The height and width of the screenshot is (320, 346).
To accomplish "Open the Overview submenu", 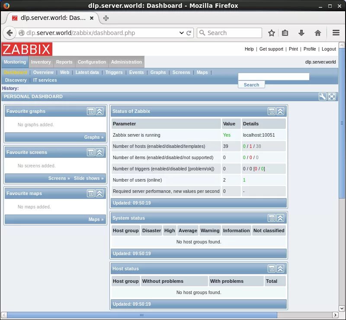I will pyautogui.click(x=43, y=72).
